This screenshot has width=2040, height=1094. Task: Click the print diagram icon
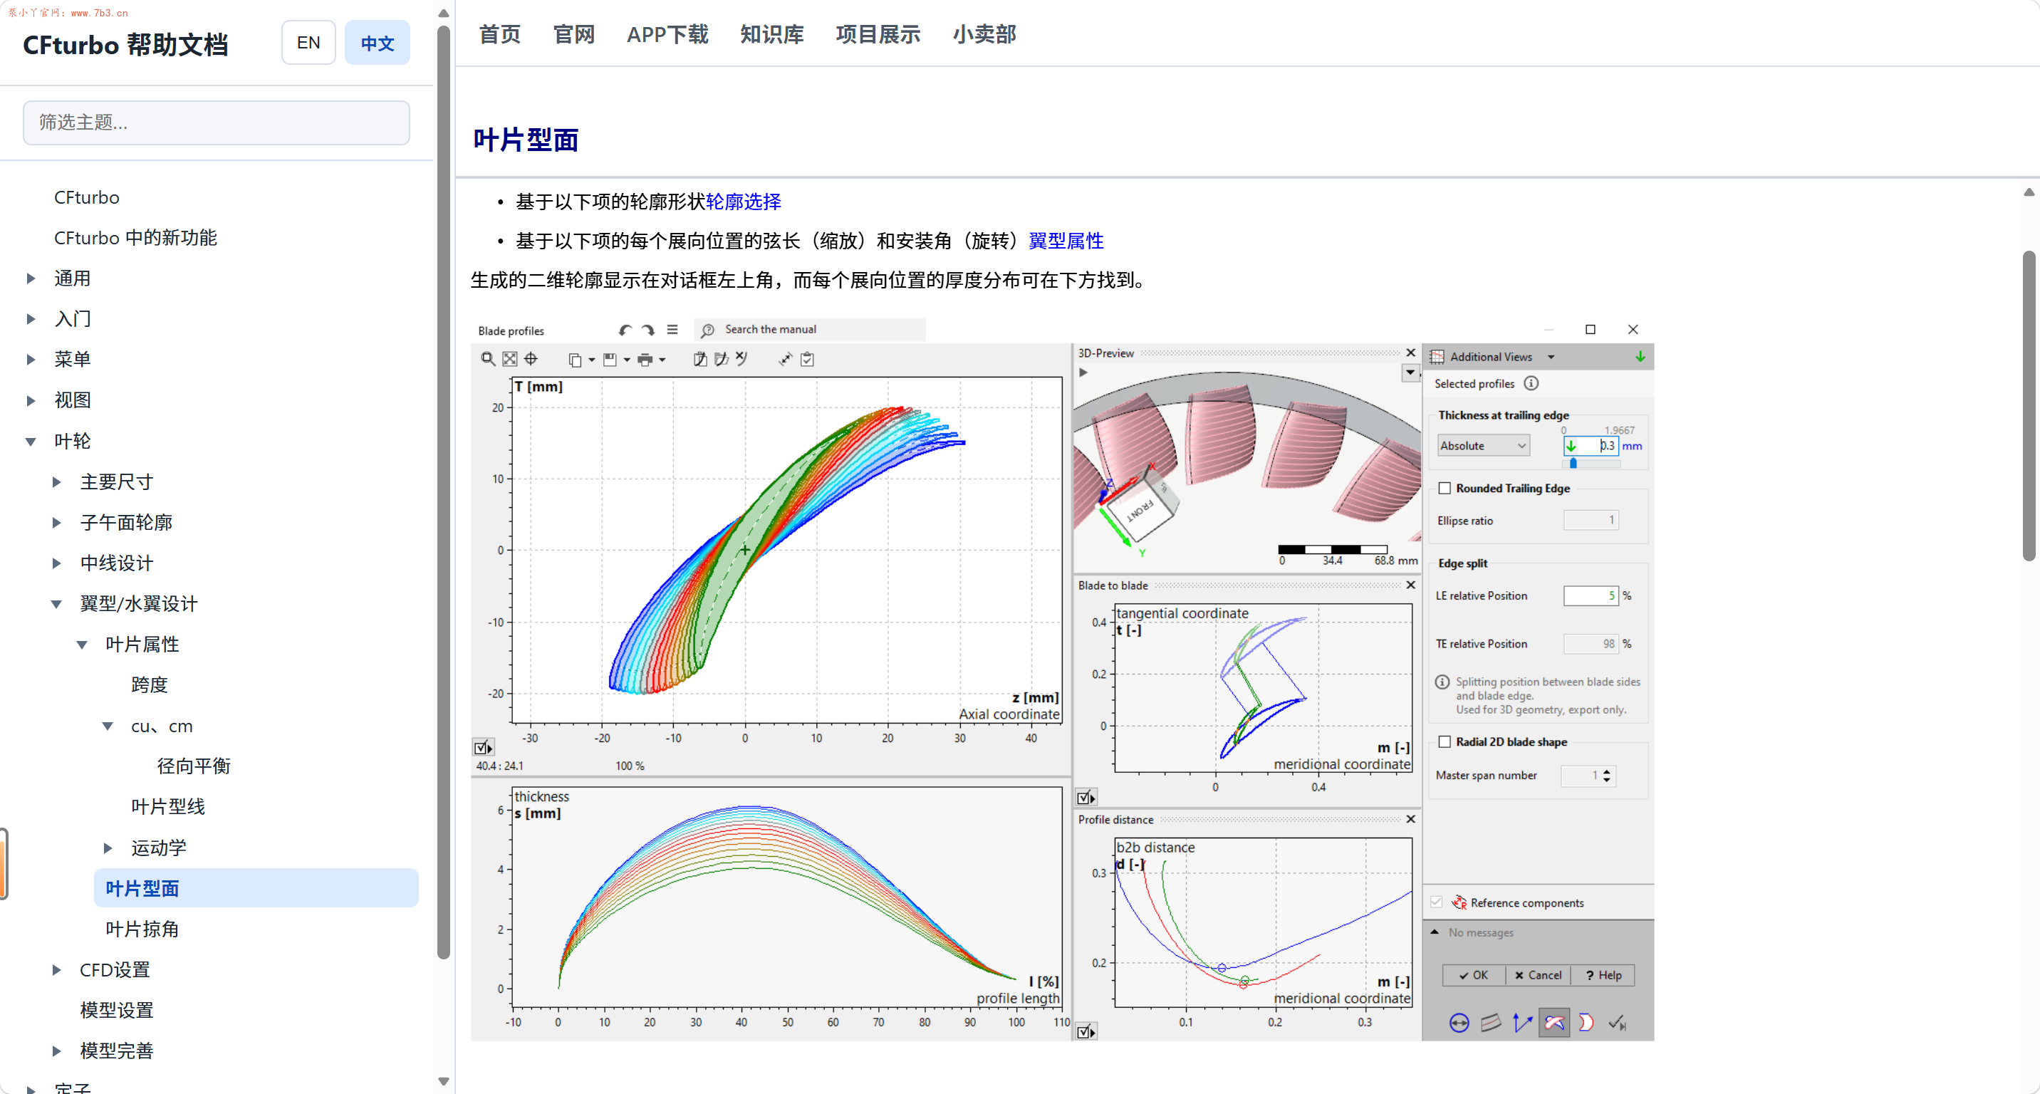(x=645, y=360)
